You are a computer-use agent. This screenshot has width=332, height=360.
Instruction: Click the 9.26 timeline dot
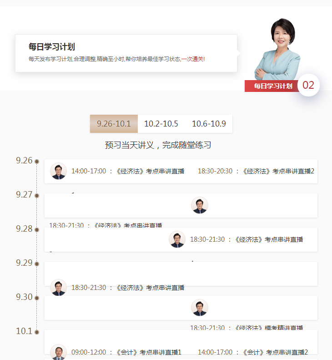(37, 162)
